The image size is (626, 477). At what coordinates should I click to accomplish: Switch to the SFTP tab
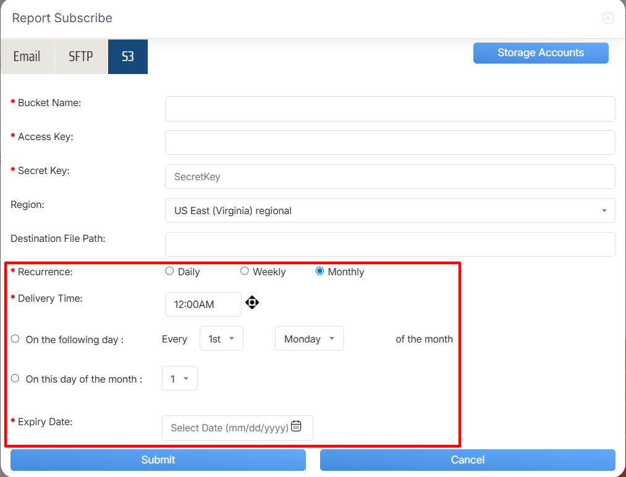81,57
